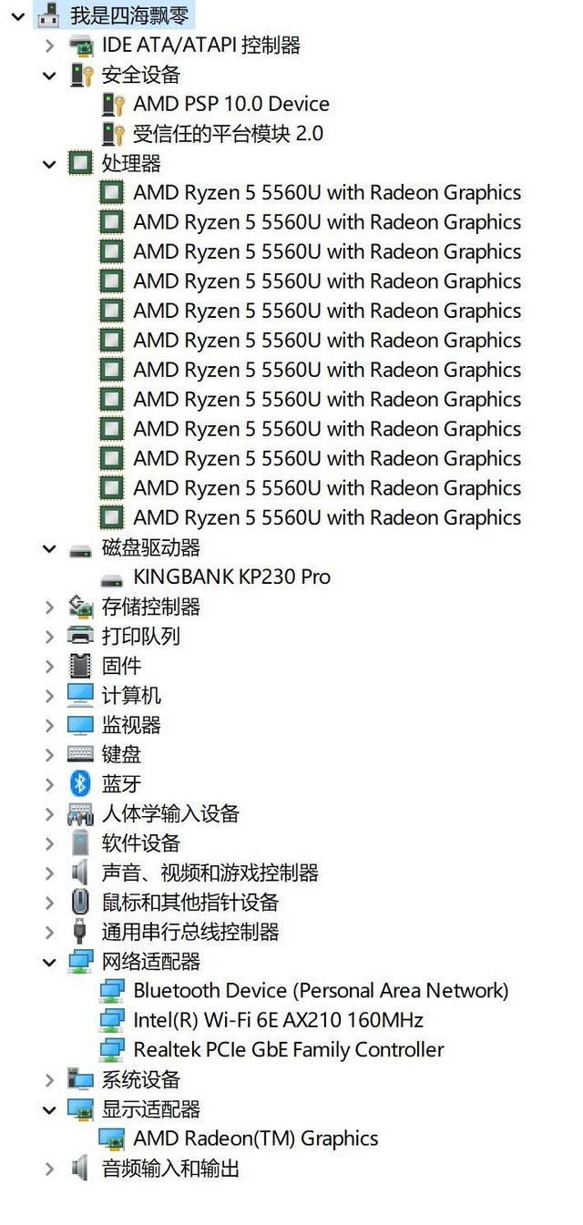The height and width of the screenshot is (1225, 583).
Task: Select AMD PSP 10.0 Device entry
Action: point(231,104)
